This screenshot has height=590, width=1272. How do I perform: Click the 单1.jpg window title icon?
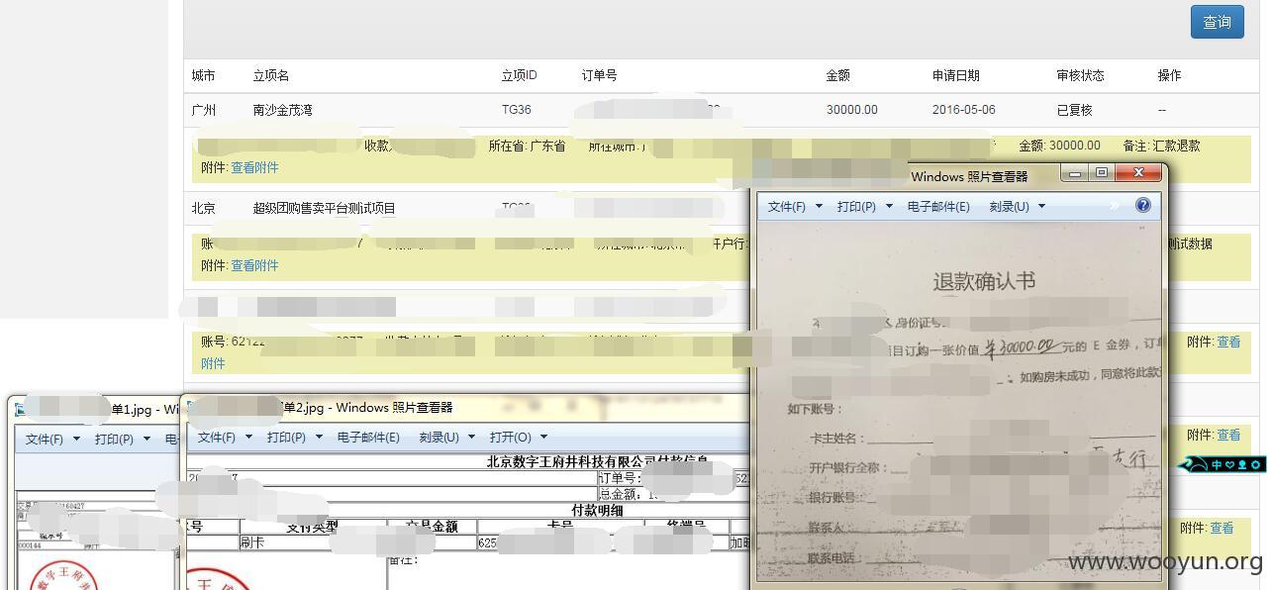(x=20, y=409)
